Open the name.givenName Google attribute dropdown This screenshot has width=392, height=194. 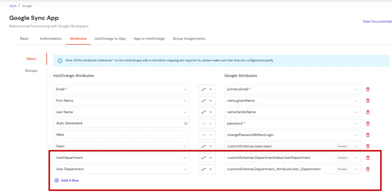(x=292, y=101)
